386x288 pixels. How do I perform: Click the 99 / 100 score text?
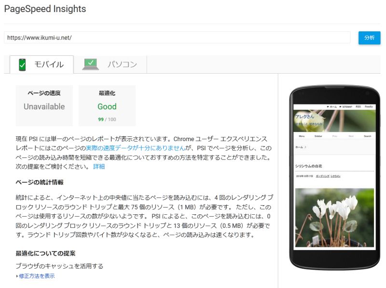(107, 119)
